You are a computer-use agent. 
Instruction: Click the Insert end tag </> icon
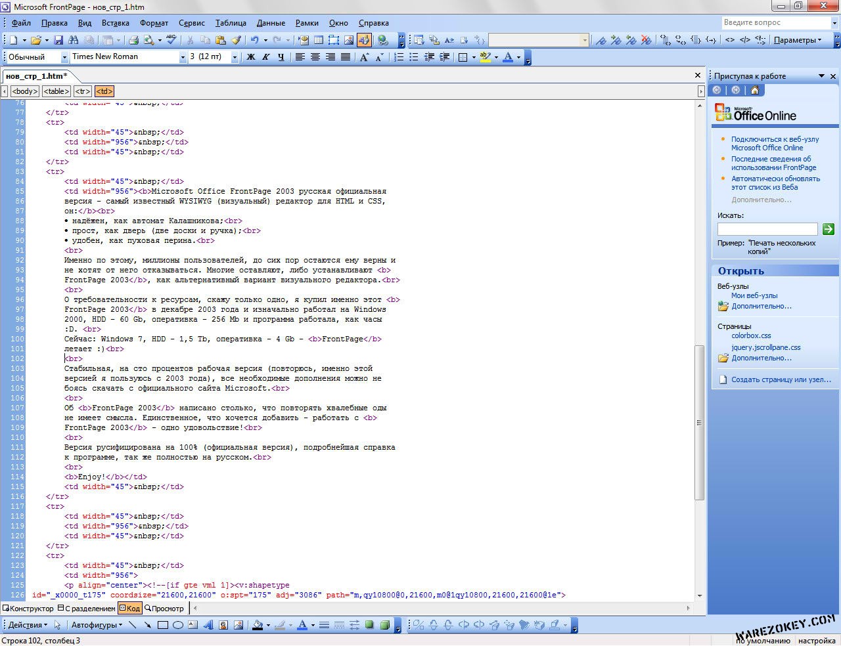click(x=745, y=40)
